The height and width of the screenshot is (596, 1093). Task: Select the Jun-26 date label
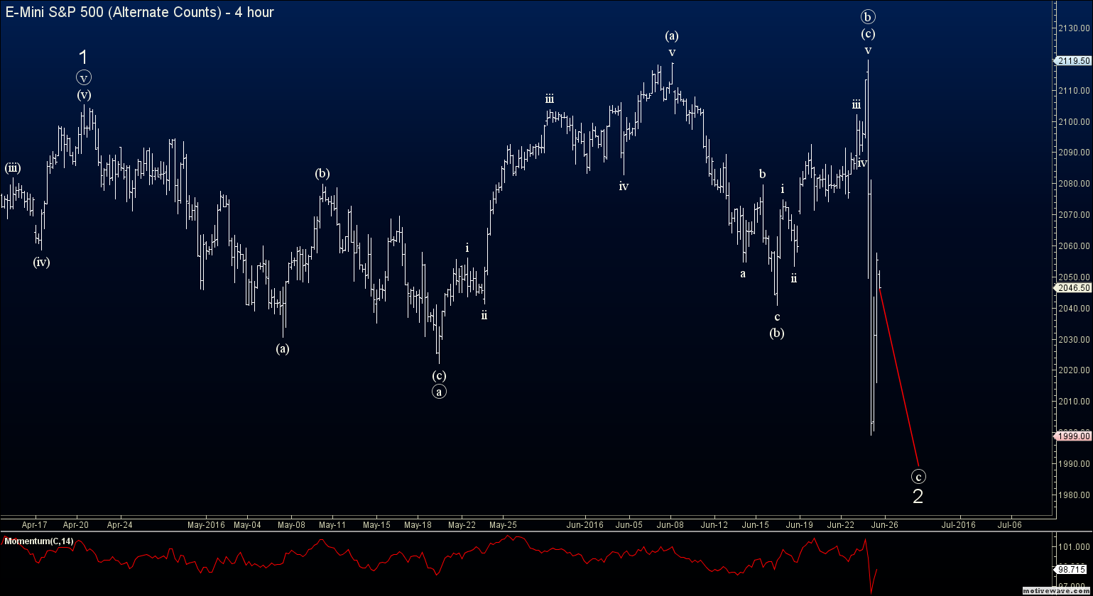click(x=884, y=526)
